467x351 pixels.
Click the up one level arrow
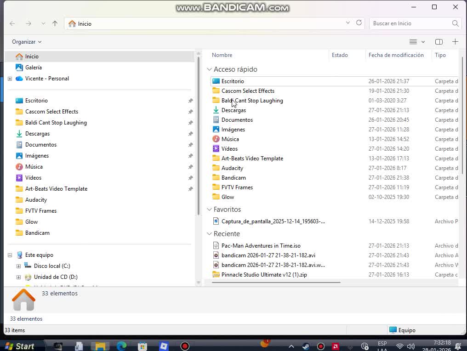(x=55, y=23)
